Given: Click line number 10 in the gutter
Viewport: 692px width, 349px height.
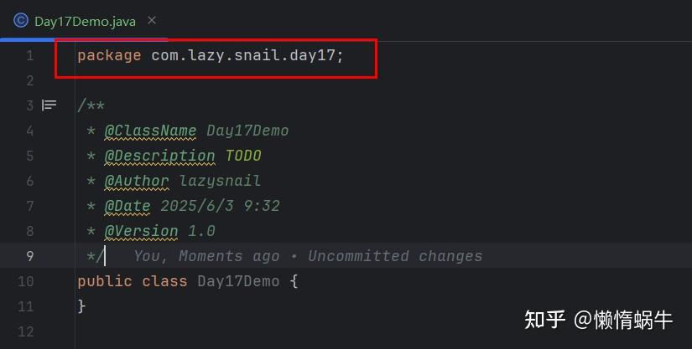Looking at the screenshot, I should [26, 281].
